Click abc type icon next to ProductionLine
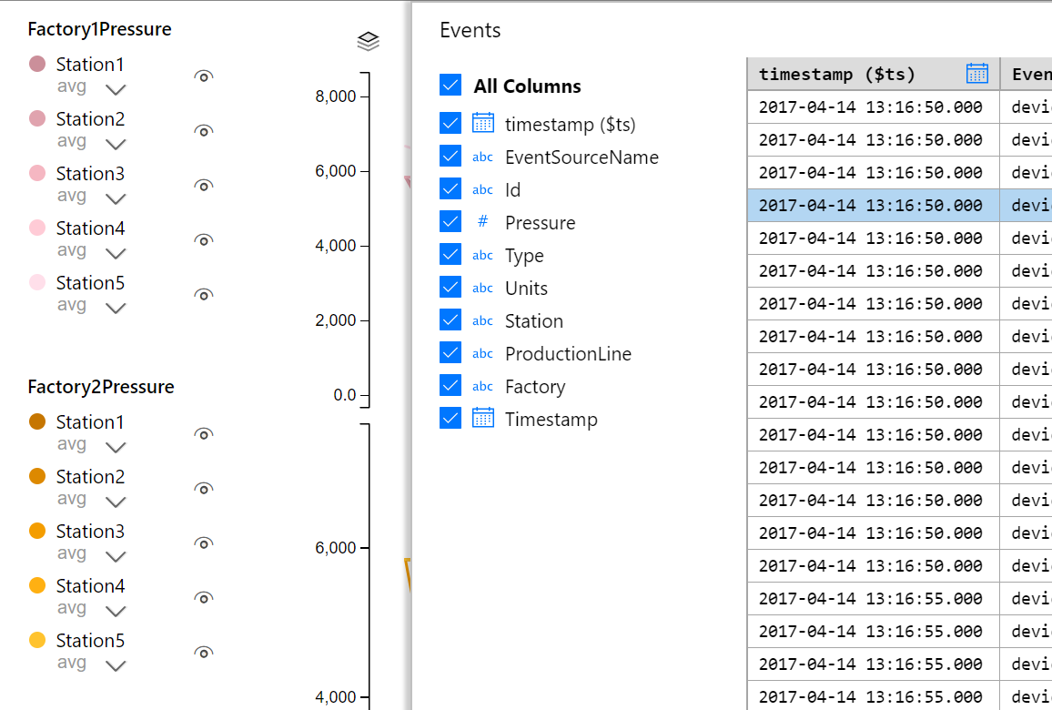 (x=483, y=354)
